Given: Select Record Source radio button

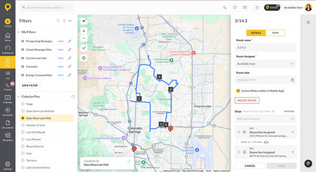Looking at the screenshot, I should [23, 146].
